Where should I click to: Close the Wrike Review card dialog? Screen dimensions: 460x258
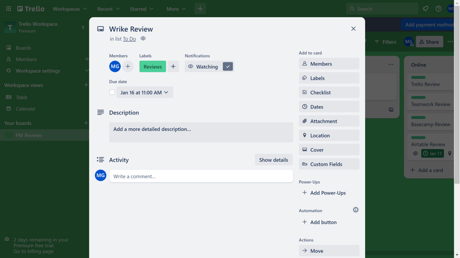point(353,29)
